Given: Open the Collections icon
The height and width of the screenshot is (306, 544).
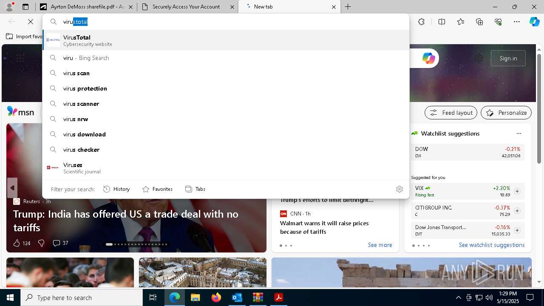Looking at the screenshot, I should click(479, 22).
